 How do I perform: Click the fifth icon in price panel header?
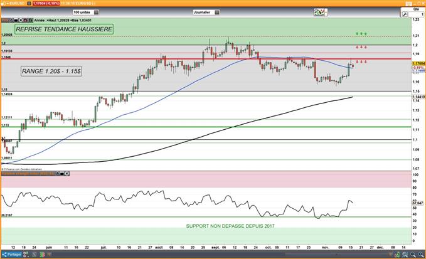(x=26, y=20)
